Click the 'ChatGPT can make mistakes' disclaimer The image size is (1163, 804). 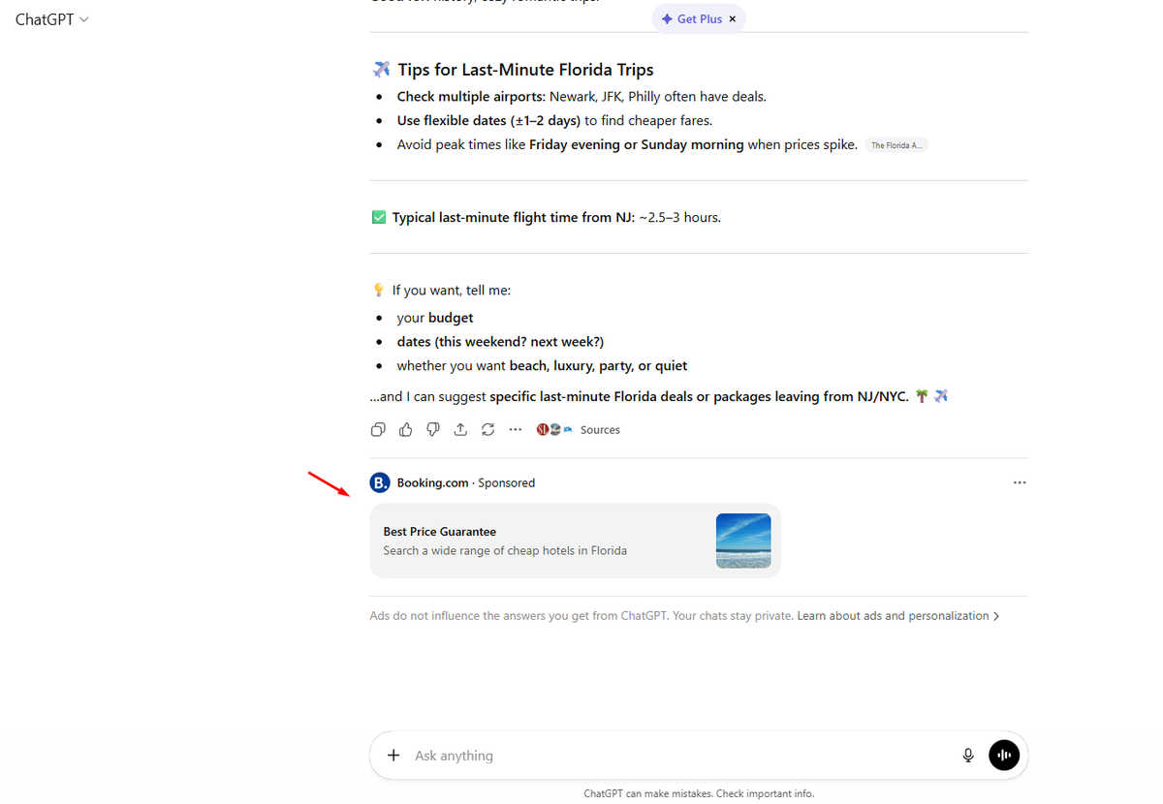699,793
